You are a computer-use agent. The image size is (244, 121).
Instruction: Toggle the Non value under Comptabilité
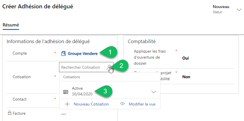(x=186, y=77)
